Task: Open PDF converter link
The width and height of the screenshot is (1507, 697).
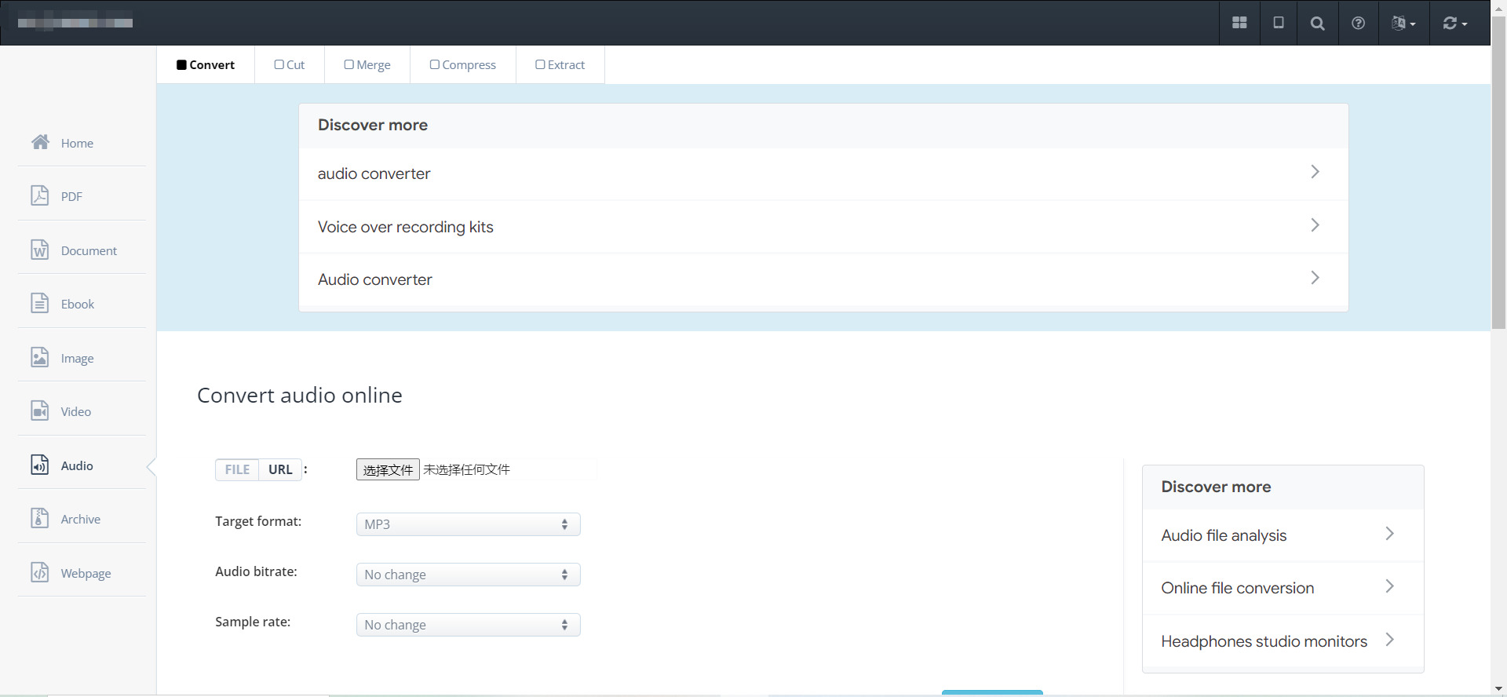Action: [71, 196]
